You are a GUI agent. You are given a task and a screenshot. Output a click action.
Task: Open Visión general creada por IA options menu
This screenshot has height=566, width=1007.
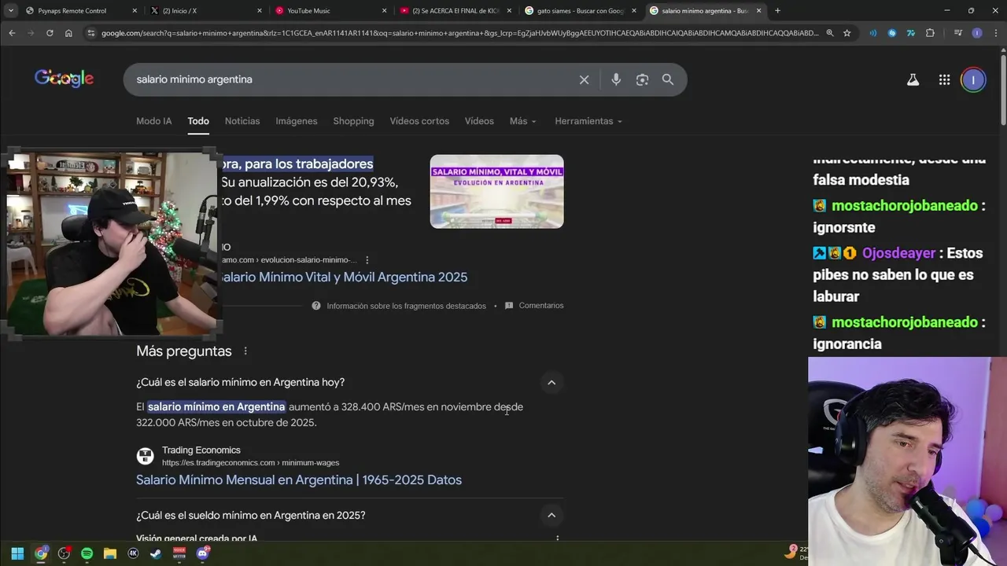(557, 538)
